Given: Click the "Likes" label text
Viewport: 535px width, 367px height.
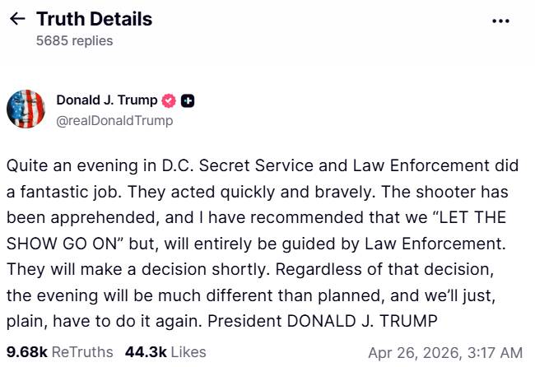Looking at the screenshot, I should coord(188,352).
